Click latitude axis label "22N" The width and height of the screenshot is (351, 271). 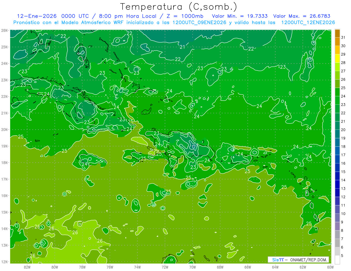point(4,96)
